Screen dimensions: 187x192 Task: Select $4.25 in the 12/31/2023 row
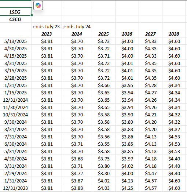click(127, 188)
